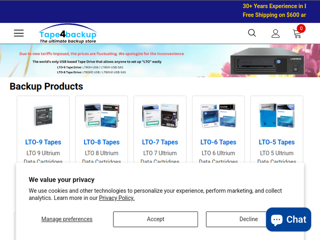Click the LTO-5 tape cartridges image
This screenshot has width=320, height=240.
pyautogui.click(x=276, y=116)
